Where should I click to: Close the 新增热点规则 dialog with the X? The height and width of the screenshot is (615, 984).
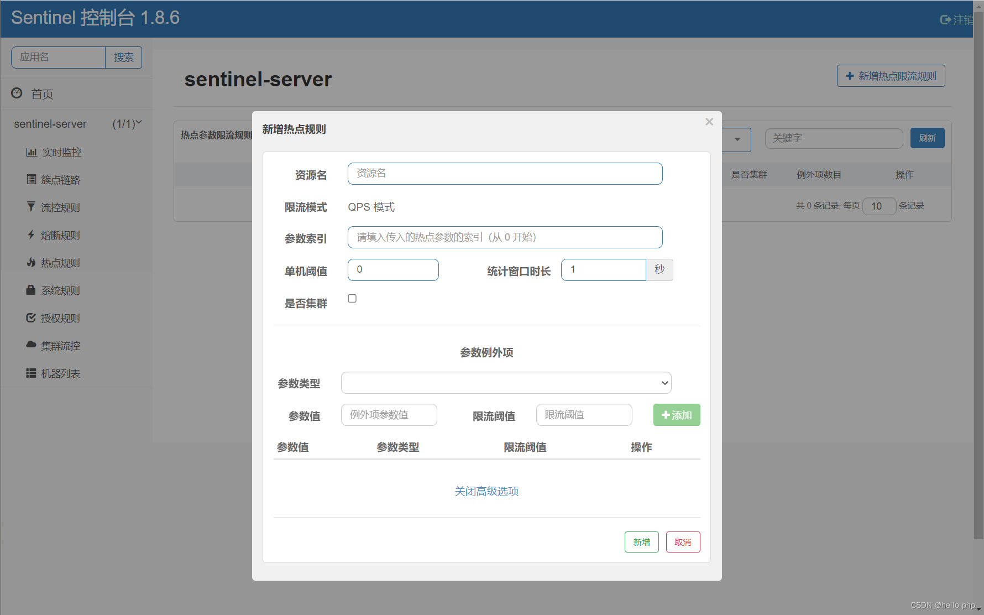point(709,122)
